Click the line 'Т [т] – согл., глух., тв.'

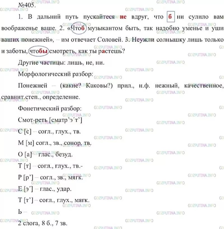(x=50, y=166)
